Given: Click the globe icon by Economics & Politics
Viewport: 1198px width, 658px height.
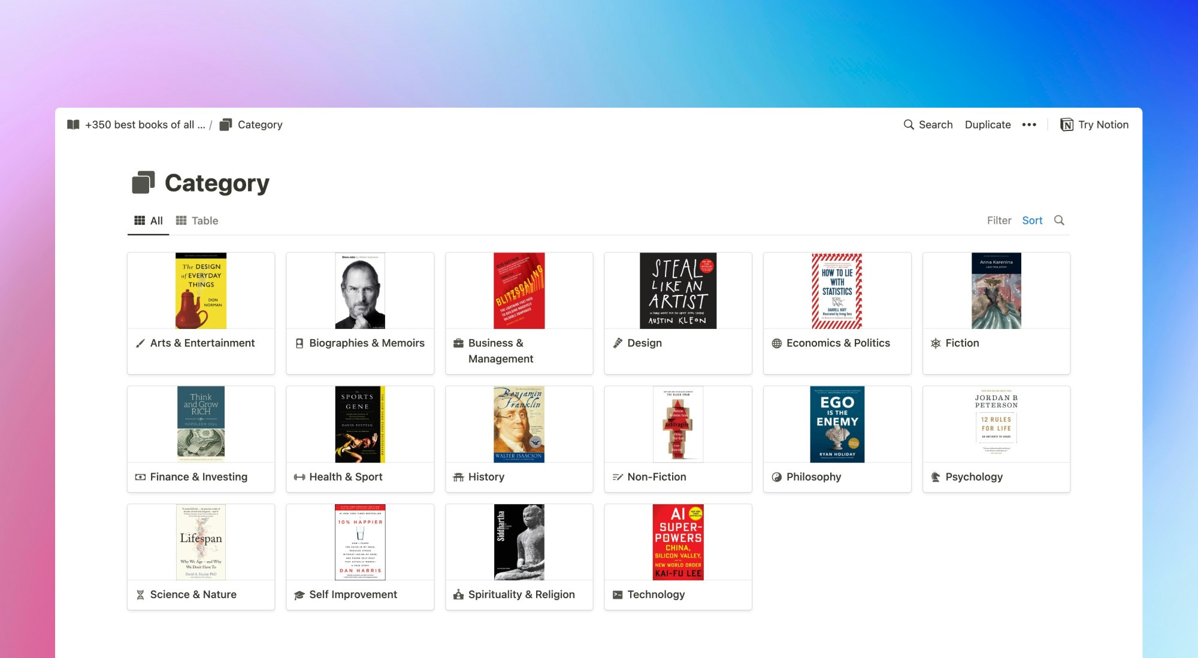Looking at the screenshot, I should coord(777,343).
